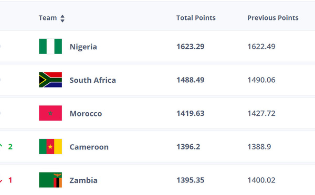Open the Zambia team page
The image size is (315, 195).
pos(83,180)
